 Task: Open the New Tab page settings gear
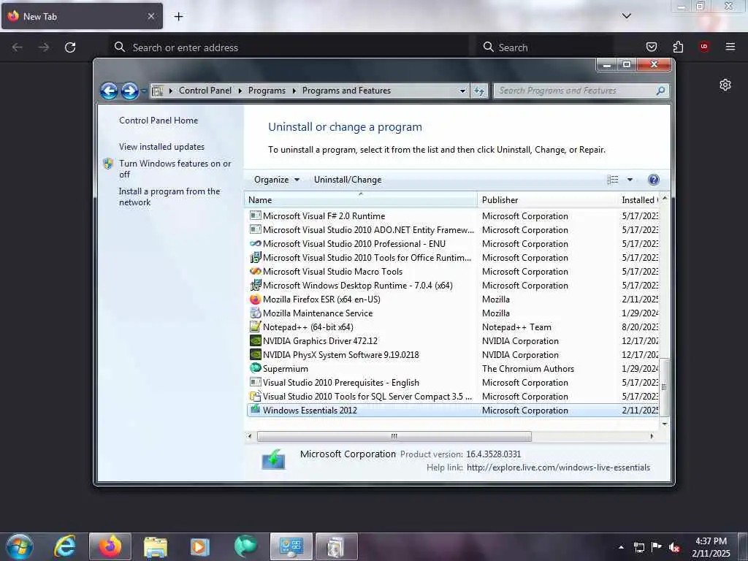click(725, 85)
